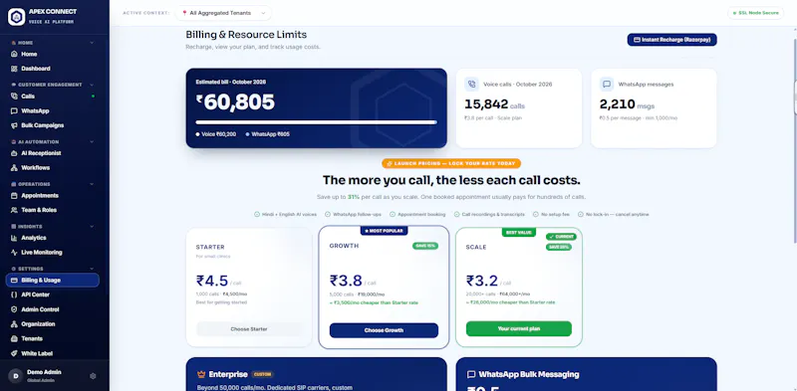Click the Choose Growth button
This screenshot has height=391, width=797.
pos(384,330)
